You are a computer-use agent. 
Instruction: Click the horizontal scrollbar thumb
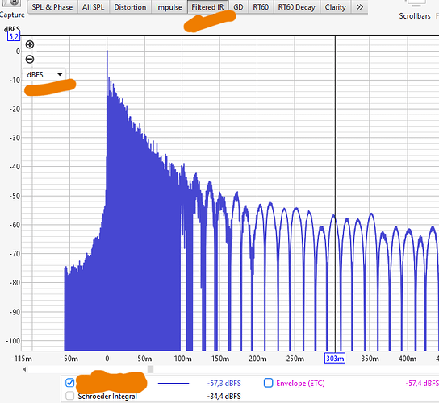150,369
